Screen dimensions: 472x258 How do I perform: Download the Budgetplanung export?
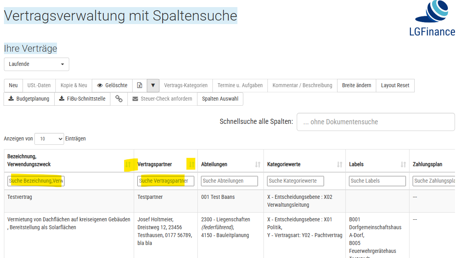(29, 99)
